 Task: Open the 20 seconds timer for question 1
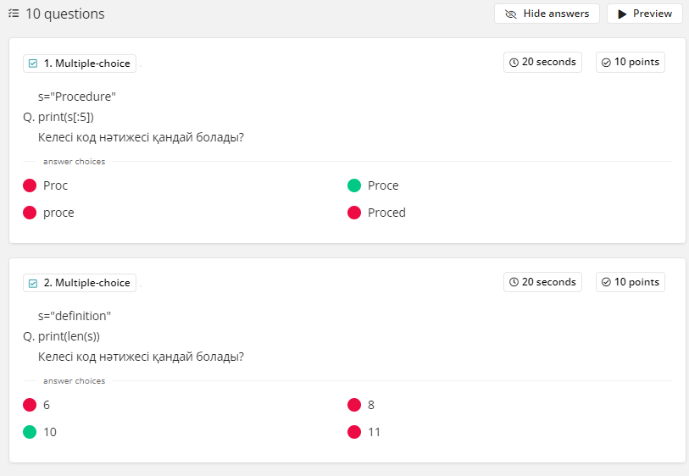point(543,63)
